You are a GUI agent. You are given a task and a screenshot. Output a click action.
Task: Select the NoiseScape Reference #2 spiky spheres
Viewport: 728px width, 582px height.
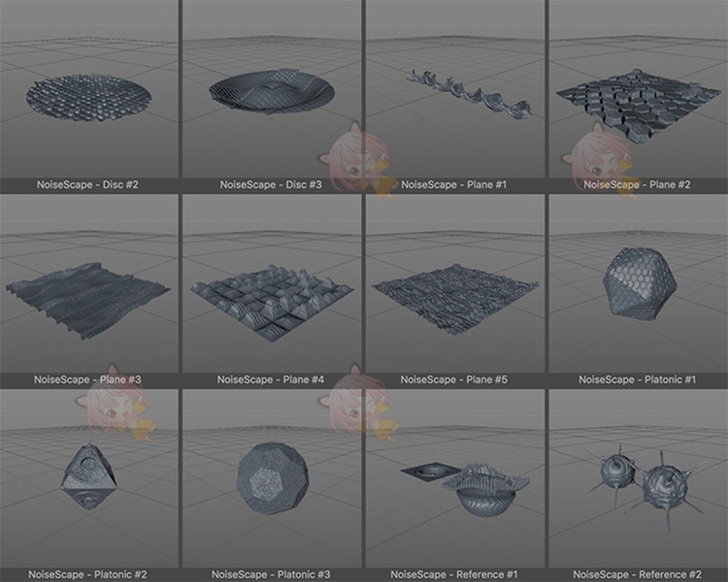click(639, 478)
